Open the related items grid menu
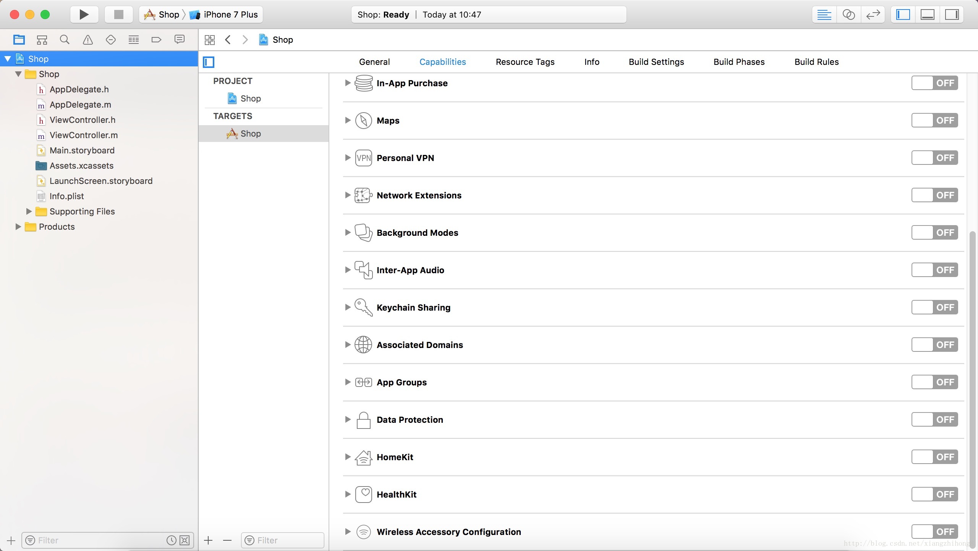Viewport: 978px width, 551px height. click(x=210, y=40)
